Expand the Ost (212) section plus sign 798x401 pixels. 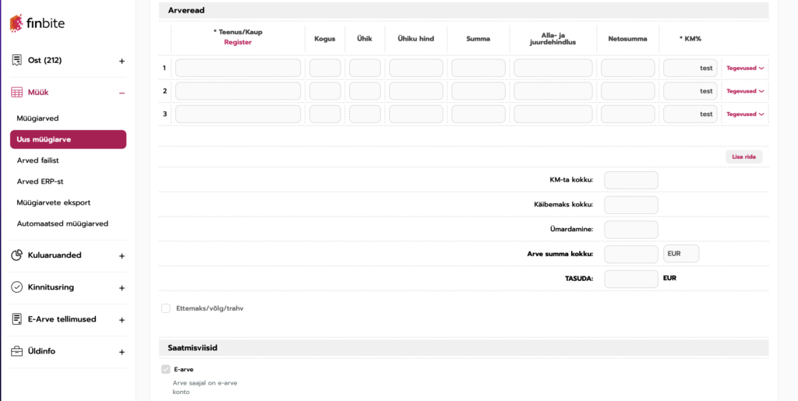coord(122,62)
